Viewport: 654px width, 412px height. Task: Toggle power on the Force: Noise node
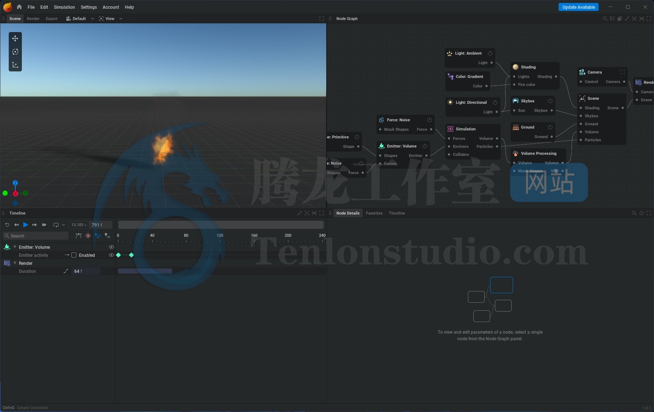[430, 120]
